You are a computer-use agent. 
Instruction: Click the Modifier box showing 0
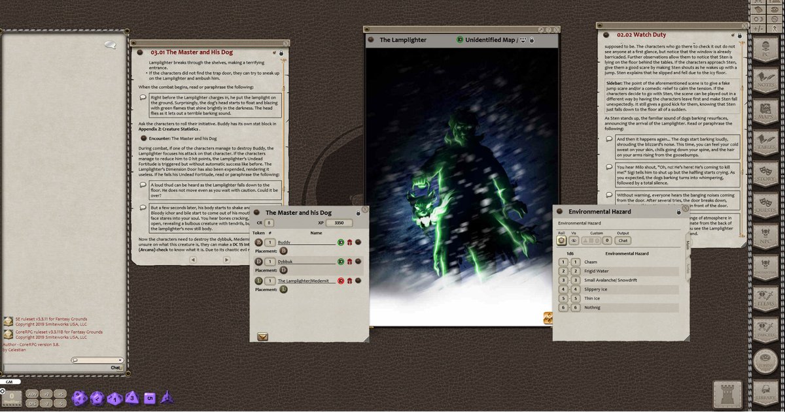point(12,398)
